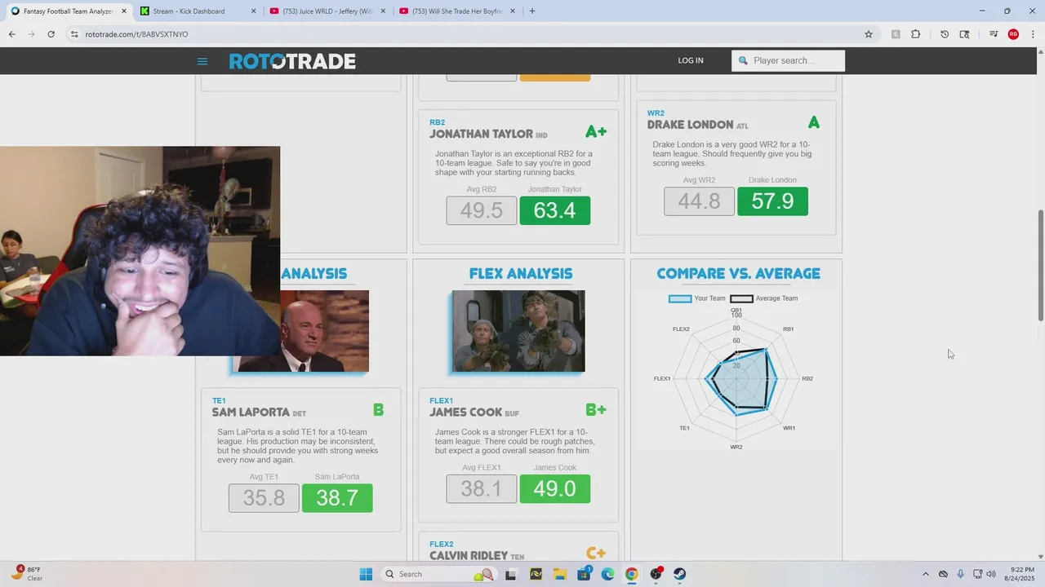Screen dimensions: 1045x587
Task: Switch to Will She Trade Her Boyfriend tab
Action: [456, 11]
